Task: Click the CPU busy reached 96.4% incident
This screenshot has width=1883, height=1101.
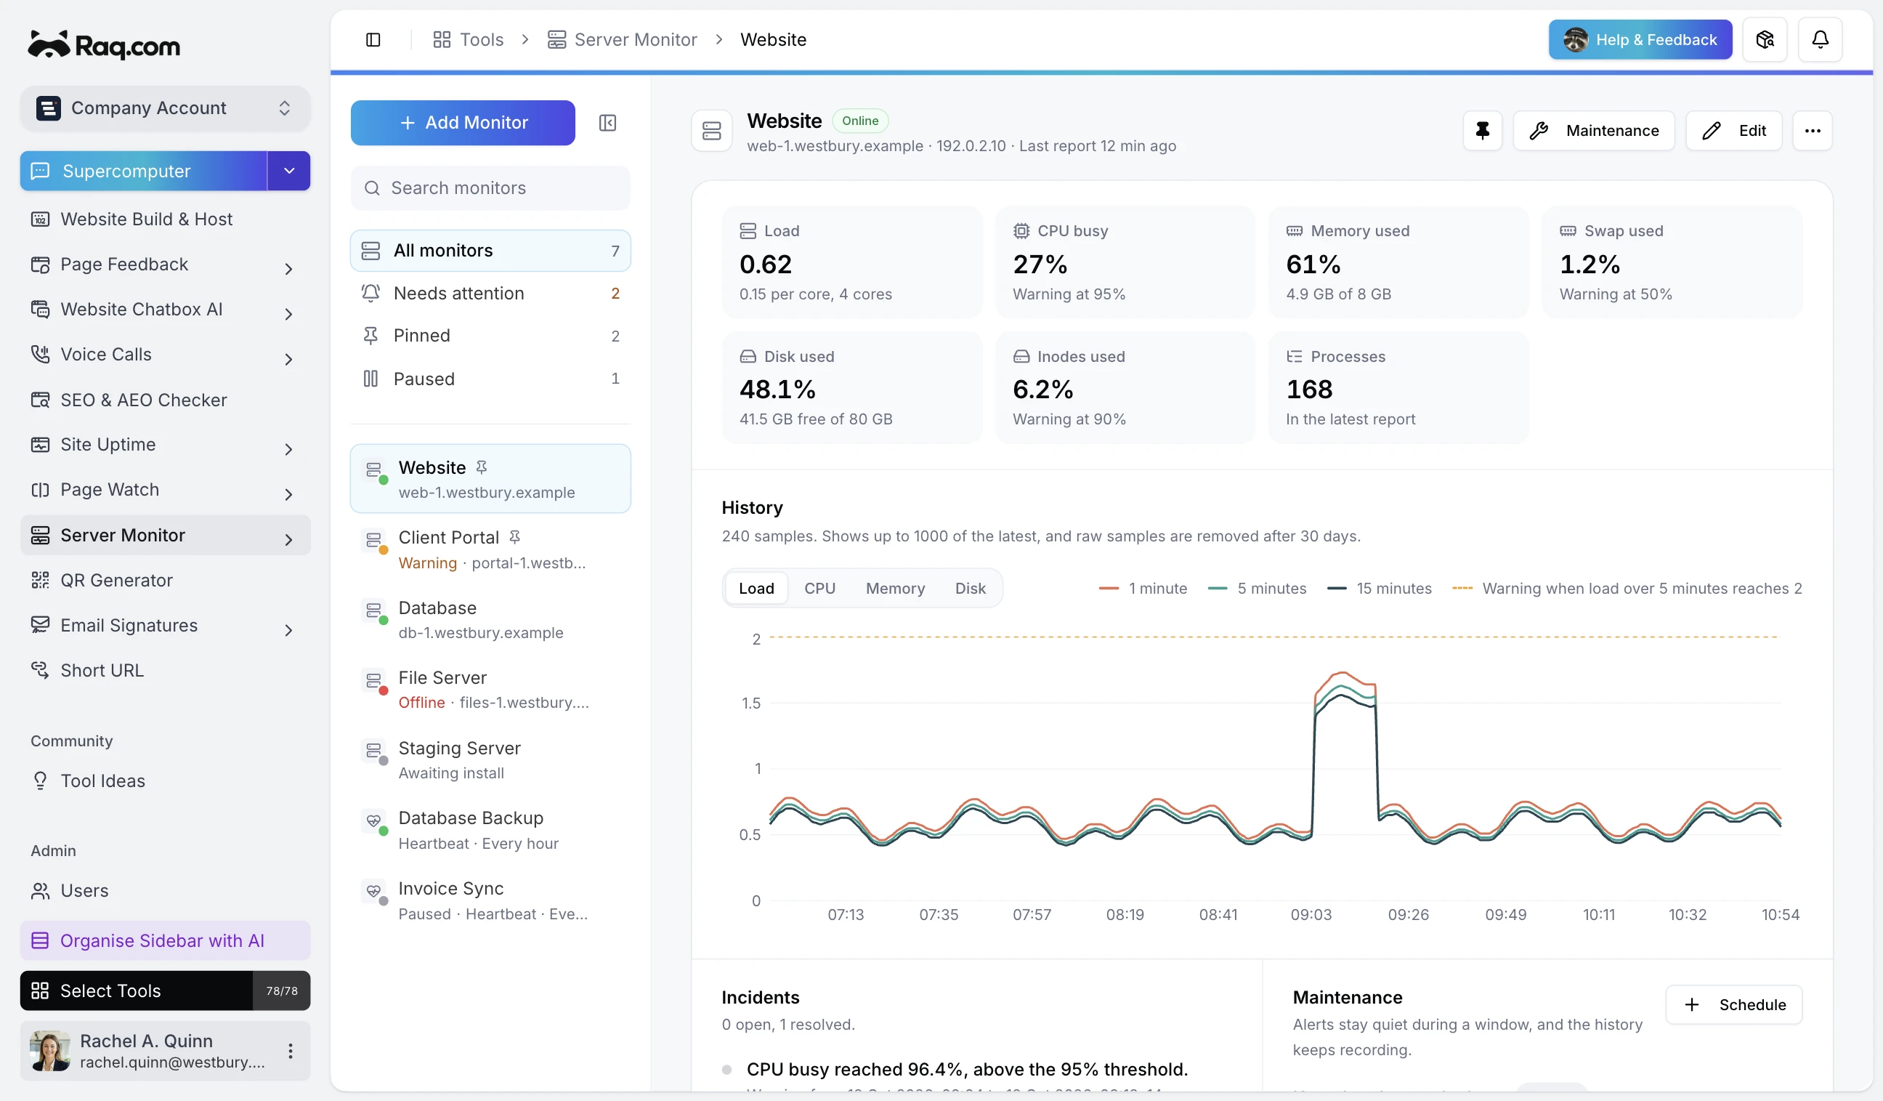Action: click(x=967, y=1069)
